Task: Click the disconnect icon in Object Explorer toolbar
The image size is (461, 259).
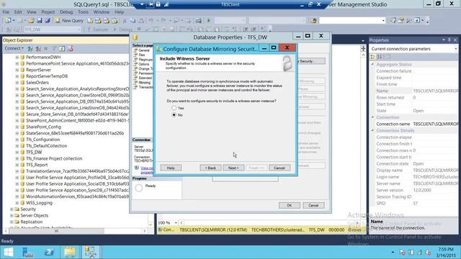Action: point(38,49)
